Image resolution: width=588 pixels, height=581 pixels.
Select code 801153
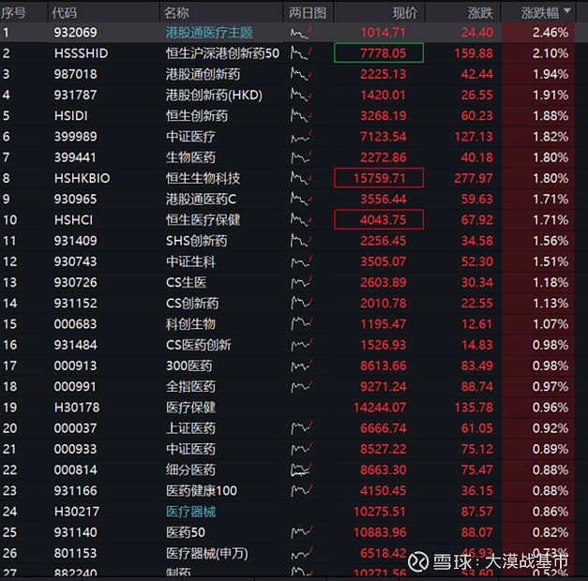pos(75,553)
